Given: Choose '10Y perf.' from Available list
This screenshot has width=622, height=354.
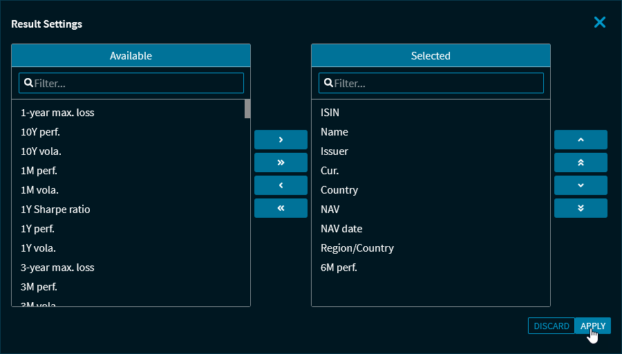Looking at the screenshot, I should tap(41, 132).
